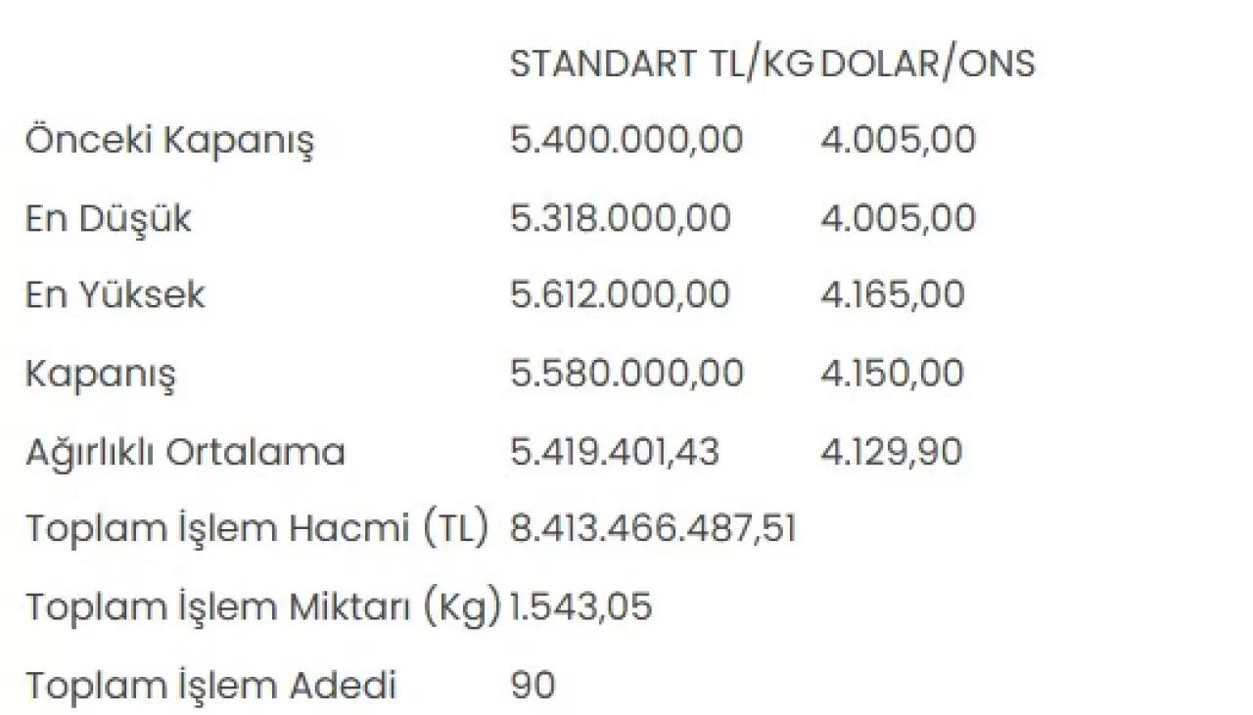The image size is (1253, 715).
Task: Select the En Yüksek row label
Action: [115, 295]
